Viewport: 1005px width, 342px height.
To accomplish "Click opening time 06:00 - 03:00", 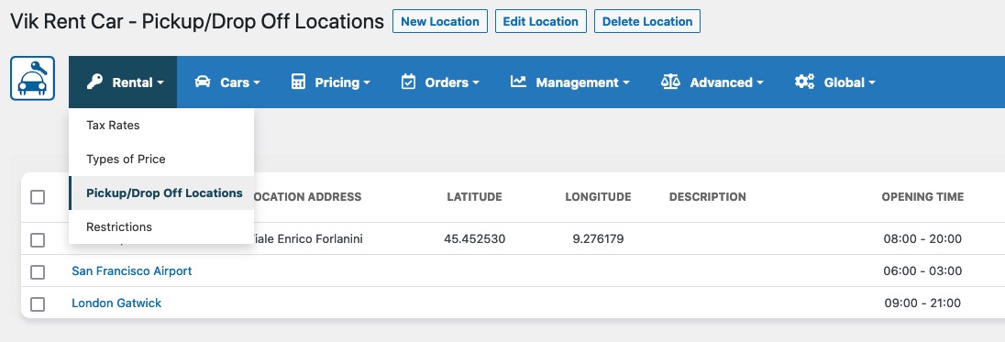I will [x=922, y=271].
